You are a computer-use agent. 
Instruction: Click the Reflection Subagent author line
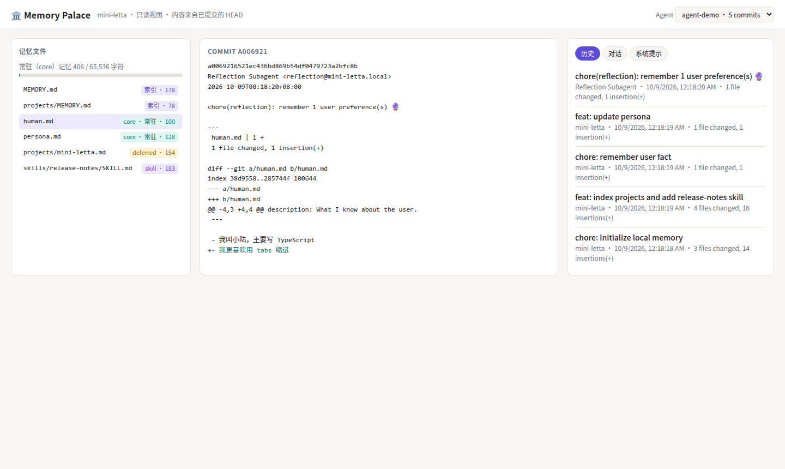[x=299, y=77]
